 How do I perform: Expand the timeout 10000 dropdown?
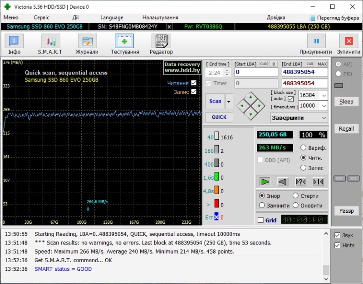pyautogui.click(x=324, y=106)
